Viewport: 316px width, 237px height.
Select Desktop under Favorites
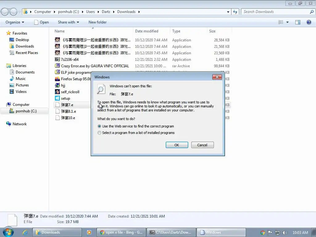(22, 40)
